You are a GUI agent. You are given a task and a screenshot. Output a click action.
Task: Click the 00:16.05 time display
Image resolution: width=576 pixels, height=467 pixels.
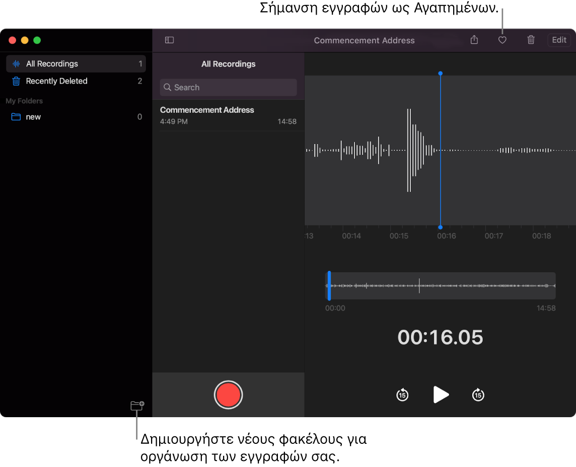(x=440, y=337)
